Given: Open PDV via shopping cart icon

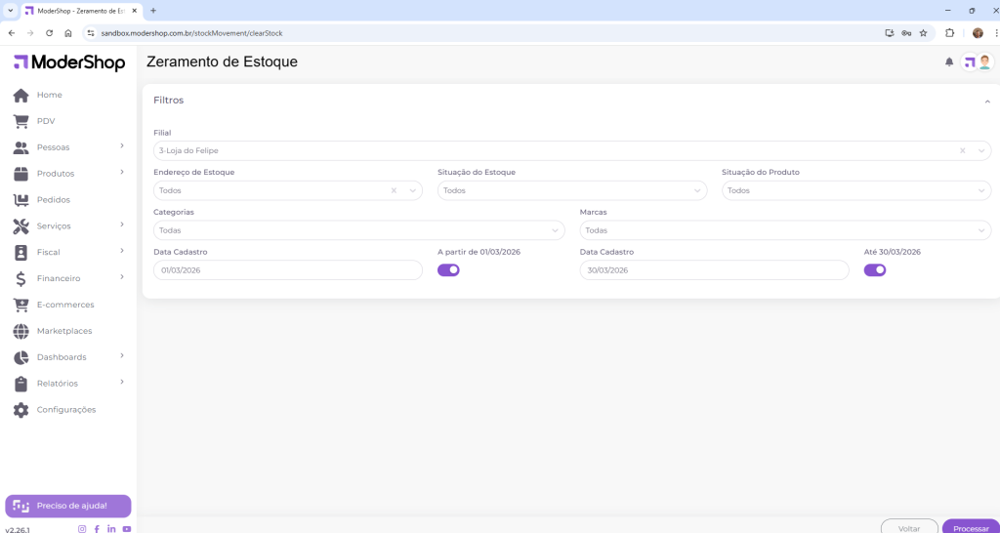Looking at the screenshot, I should coord(21,122).
